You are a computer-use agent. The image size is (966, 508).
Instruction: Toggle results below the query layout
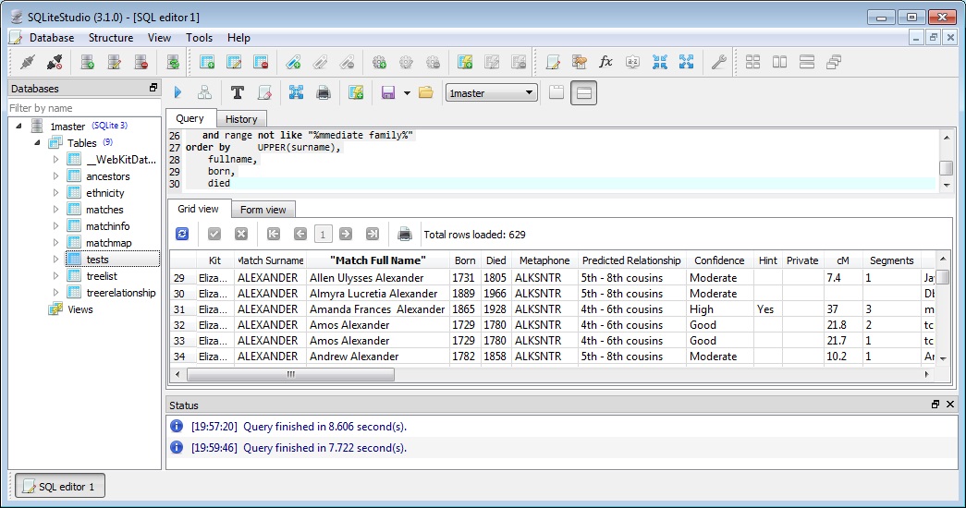coord(583,93)
